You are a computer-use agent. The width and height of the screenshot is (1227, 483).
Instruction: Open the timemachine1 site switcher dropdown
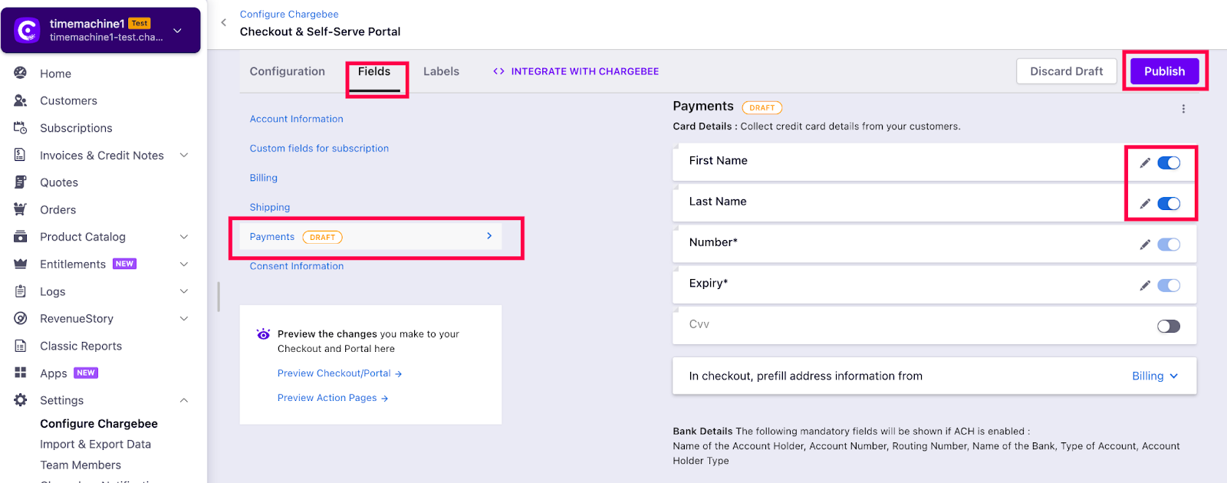(x=177, y=31)
